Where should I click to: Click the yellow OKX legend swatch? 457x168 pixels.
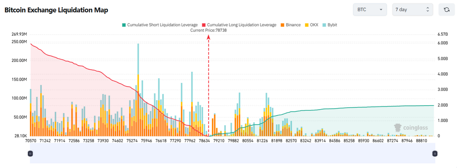pos(307,25)
